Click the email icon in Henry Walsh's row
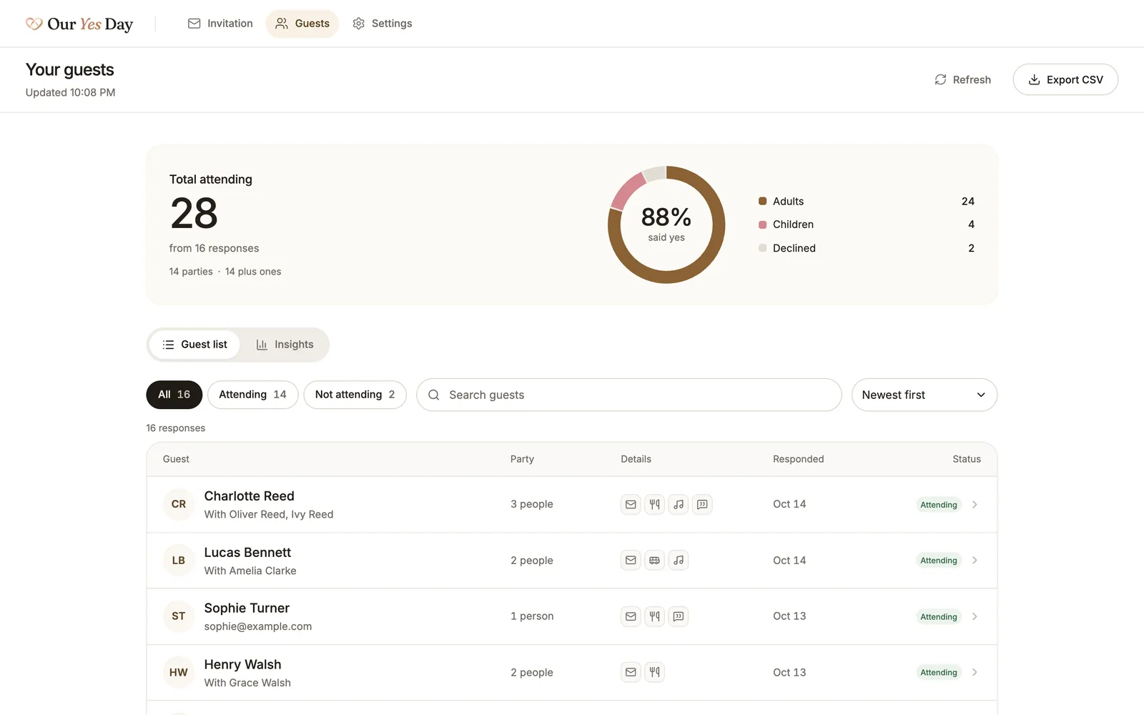 (x=631, y=672)
